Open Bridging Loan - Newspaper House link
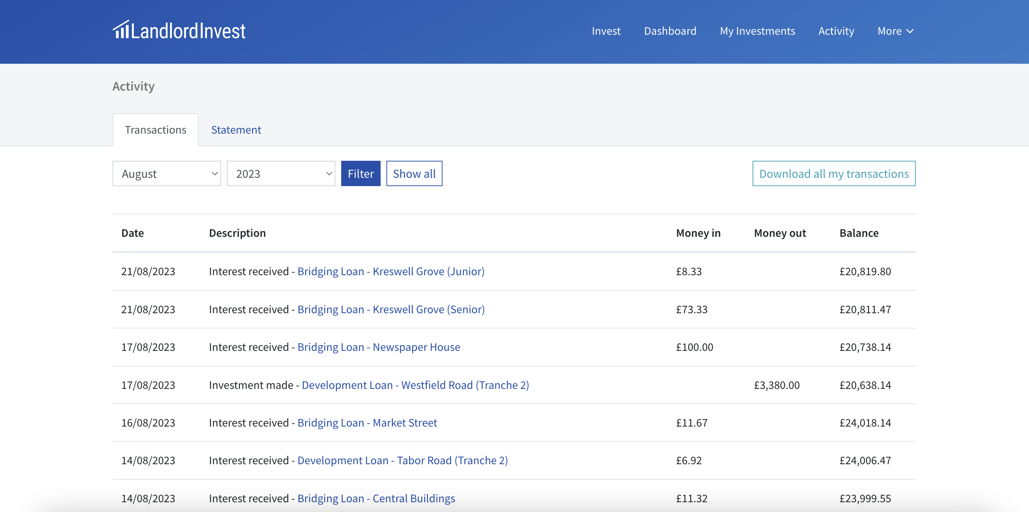The height and width of the screenshot is (512, 1029). pyautogui.click(x=379, y=347)
